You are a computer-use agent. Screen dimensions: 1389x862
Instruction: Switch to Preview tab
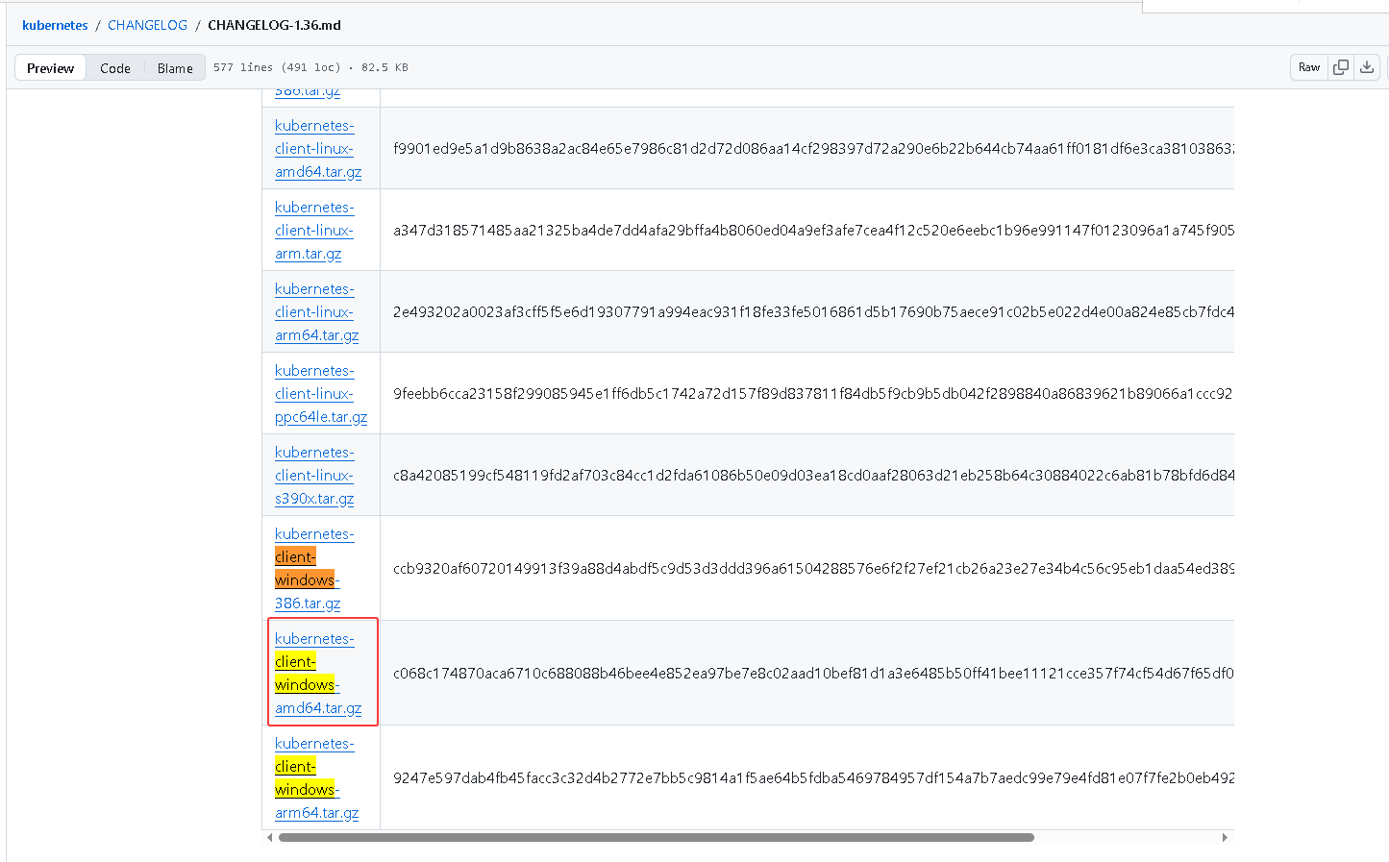(50, 68)
